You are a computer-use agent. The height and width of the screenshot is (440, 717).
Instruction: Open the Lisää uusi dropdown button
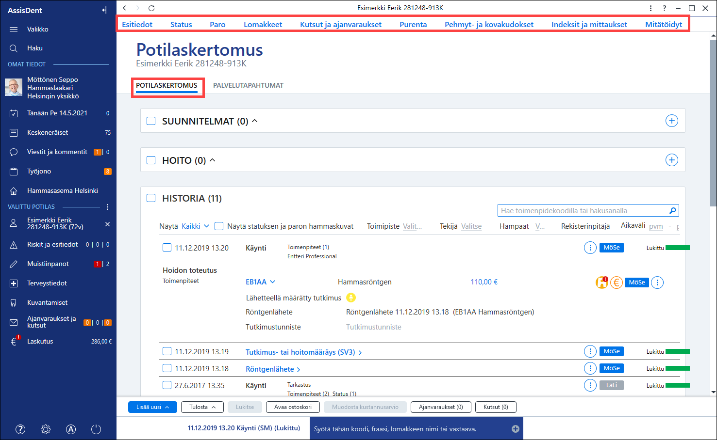coord(152,407)
